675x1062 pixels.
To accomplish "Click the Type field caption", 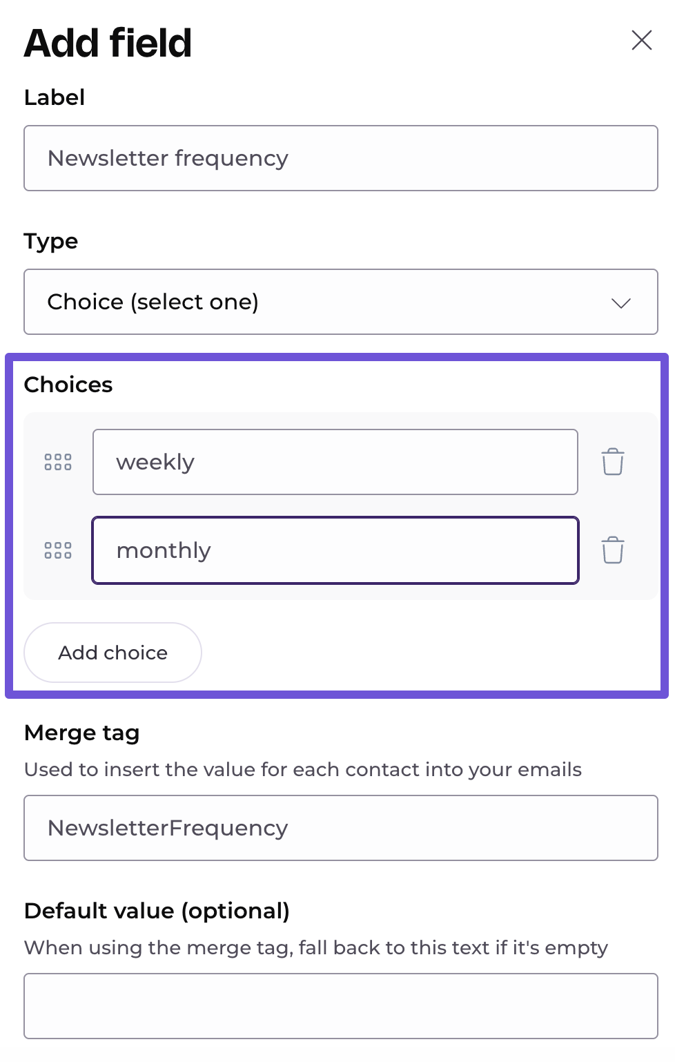I will point(51,241).
